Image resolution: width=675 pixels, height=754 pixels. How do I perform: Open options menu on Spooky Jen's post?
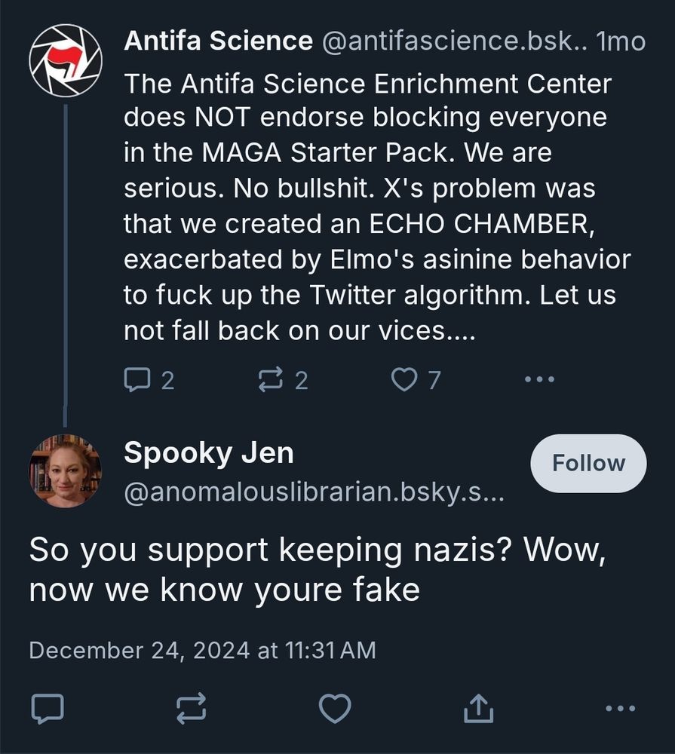click(x=620, y=707)
